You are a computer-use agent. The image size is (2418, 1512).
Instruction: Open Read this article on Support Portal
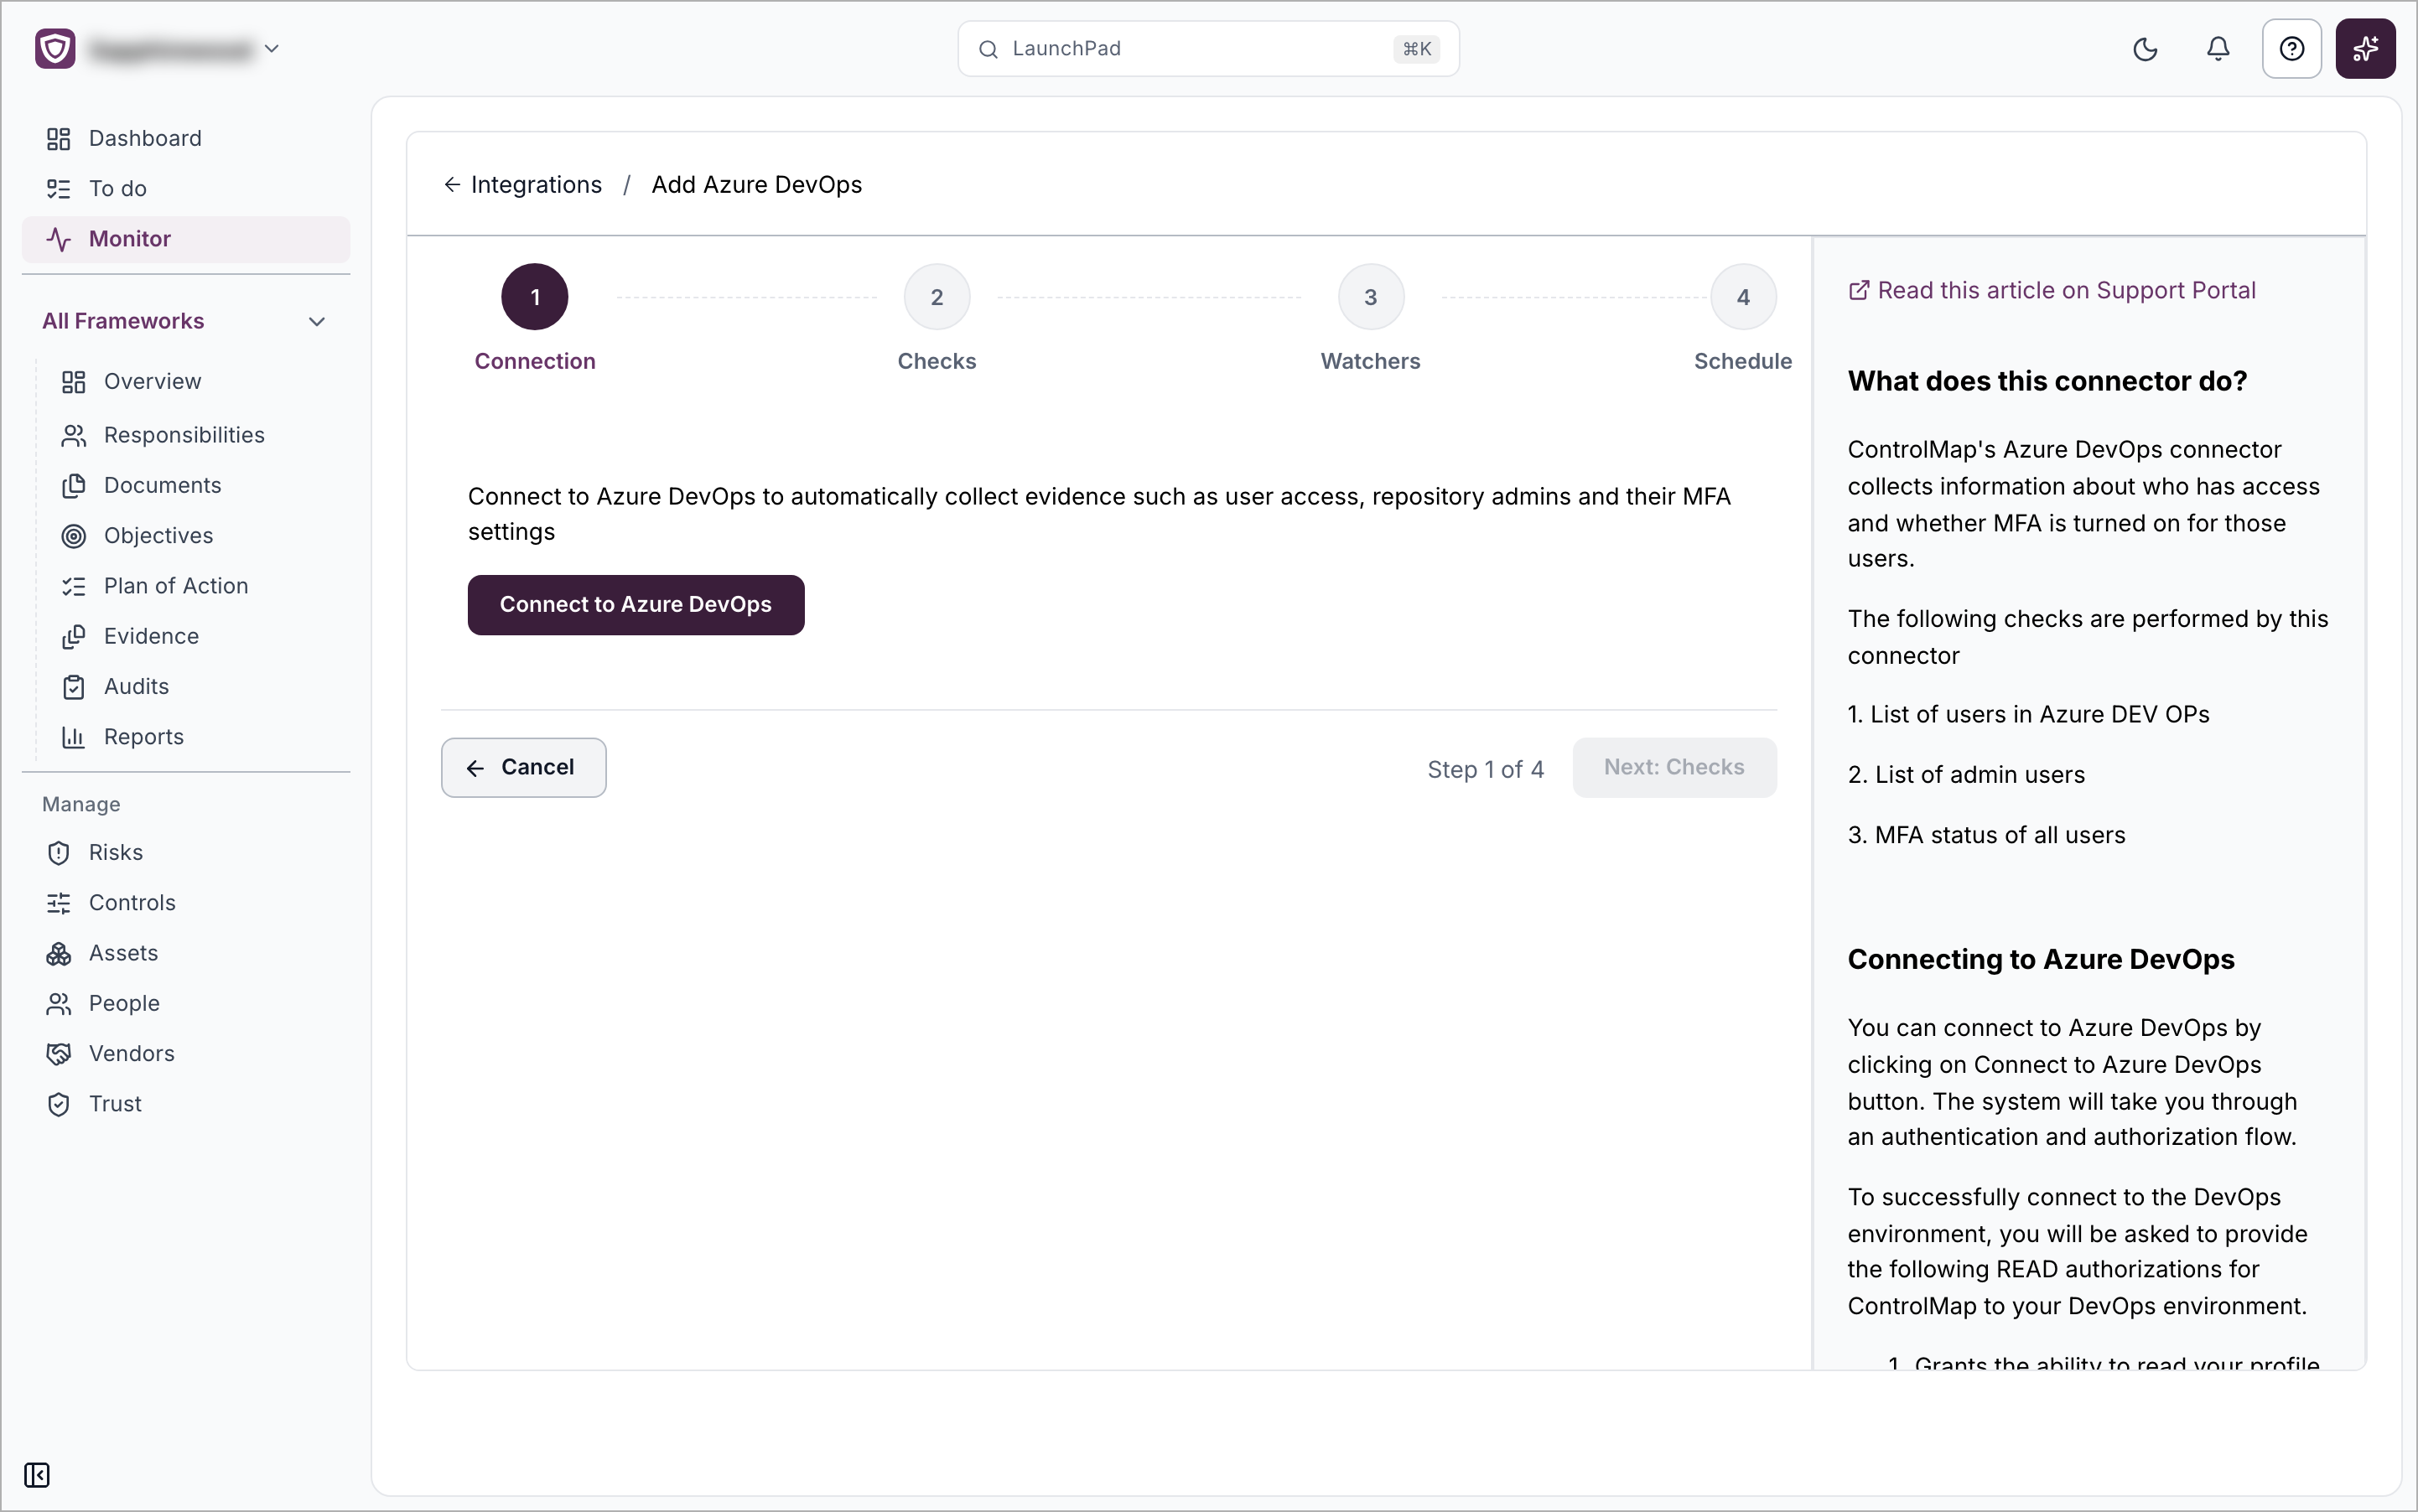click(2052, 291)
